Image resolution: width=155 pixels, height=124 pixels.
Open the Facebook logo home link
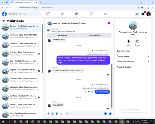click(4, 14)
